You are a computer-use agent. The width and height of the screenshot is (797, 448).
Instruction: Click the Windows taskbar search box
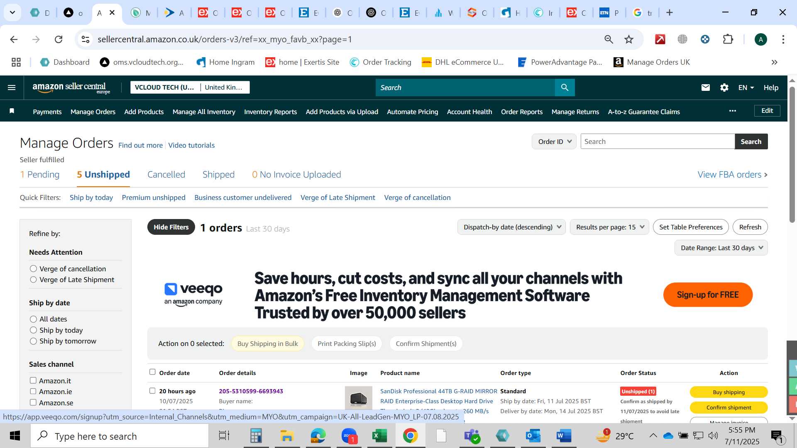tap(120, 436)
